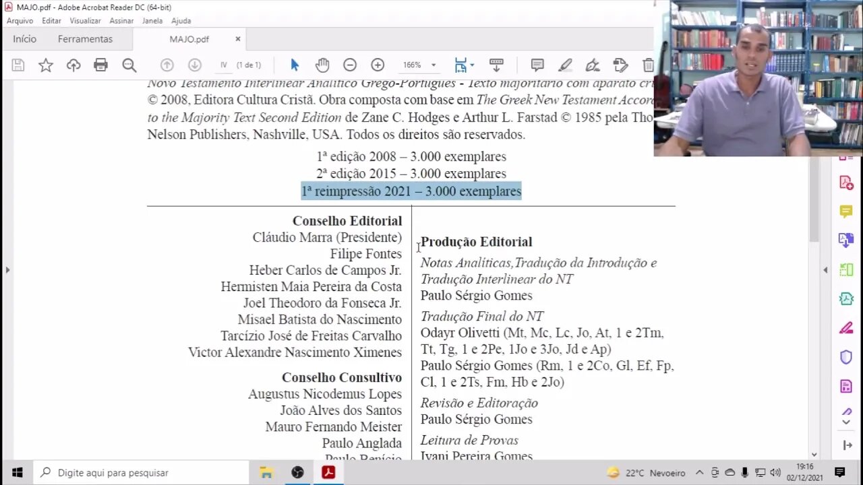863x485 pixels.
Task: Open Fill & Sign tool in right sidebar
Action: click(x=846, y=328)
